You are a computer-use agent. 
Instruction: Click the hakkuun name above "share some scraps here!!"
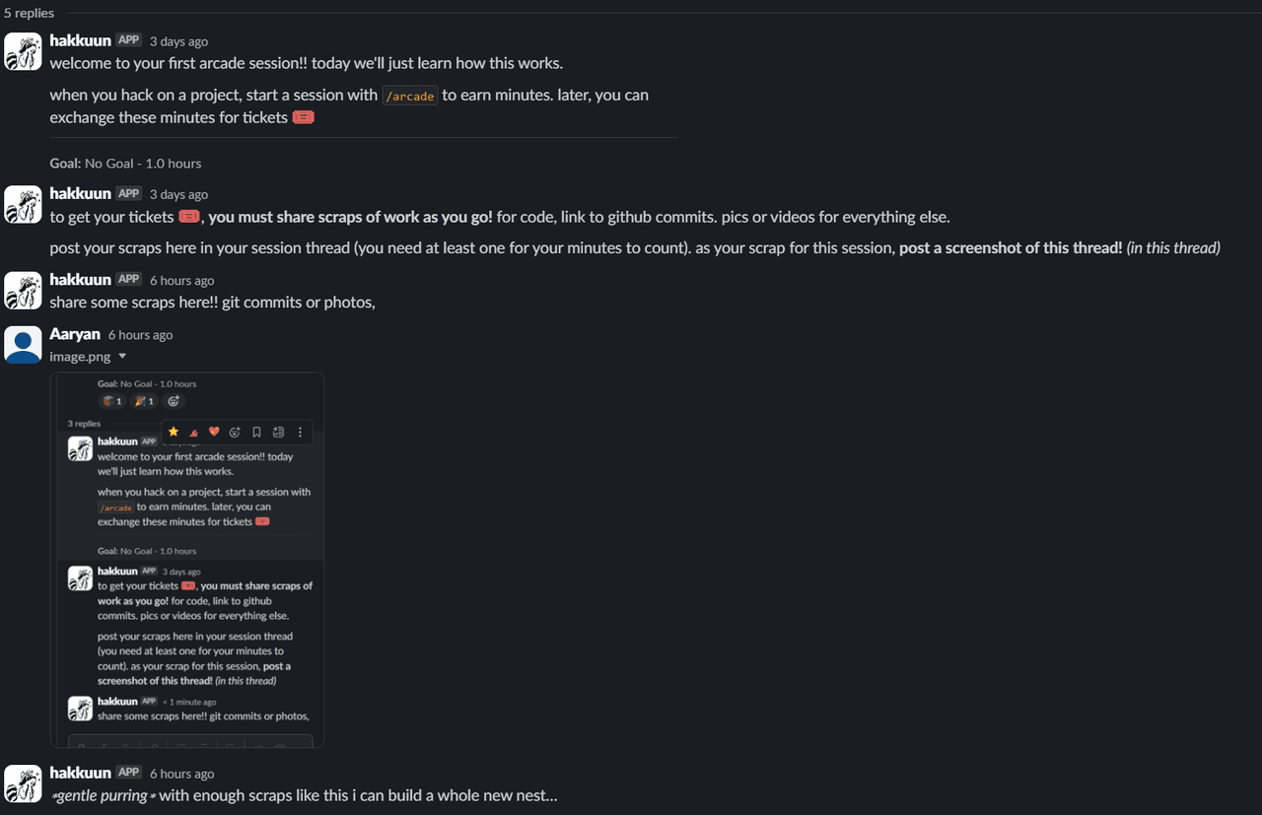[80, 280]
